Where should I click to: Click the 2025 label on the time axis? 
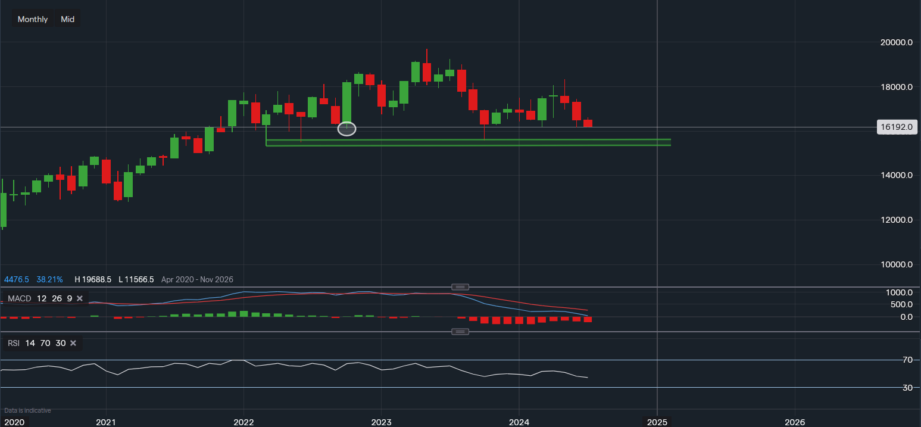657,422
